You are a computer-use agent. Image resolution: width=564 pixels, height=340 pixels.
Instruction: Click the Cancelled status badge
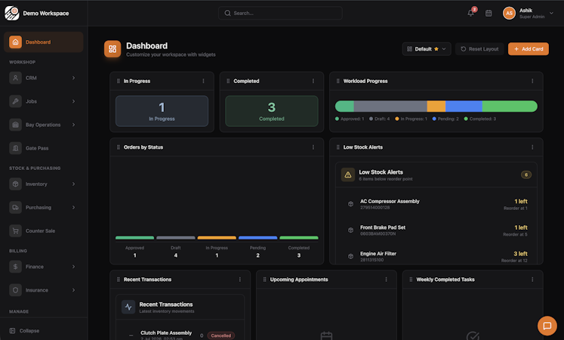221,335
